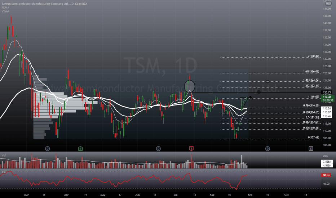This screenshot has height=198, width=336.
Task: Open the upcoming dividend marker in mid-September
Action: point(268,149)
